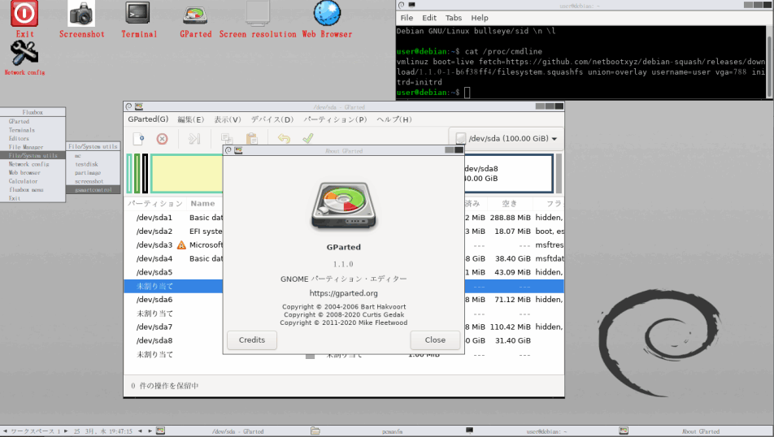Click the paste partition clipboard icon

tap(252, 139)
